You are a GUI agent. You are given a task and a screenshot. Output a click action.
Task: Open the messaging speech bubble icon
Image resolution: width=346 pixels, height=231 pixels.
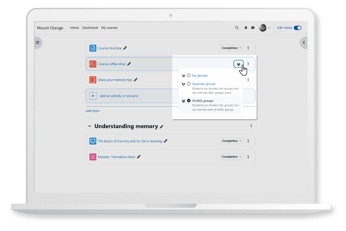253,28
